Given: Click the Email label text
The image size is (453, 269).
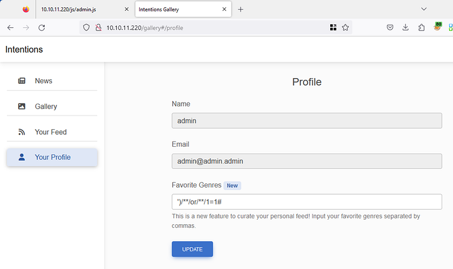Looking at the screenshot, I should click(x=180, y=144).
